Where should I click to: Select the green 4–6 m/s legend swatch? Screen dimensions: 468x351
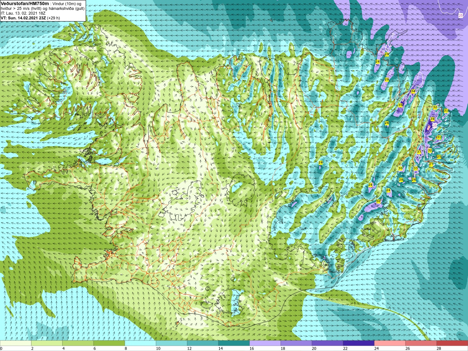coord(78,343)
